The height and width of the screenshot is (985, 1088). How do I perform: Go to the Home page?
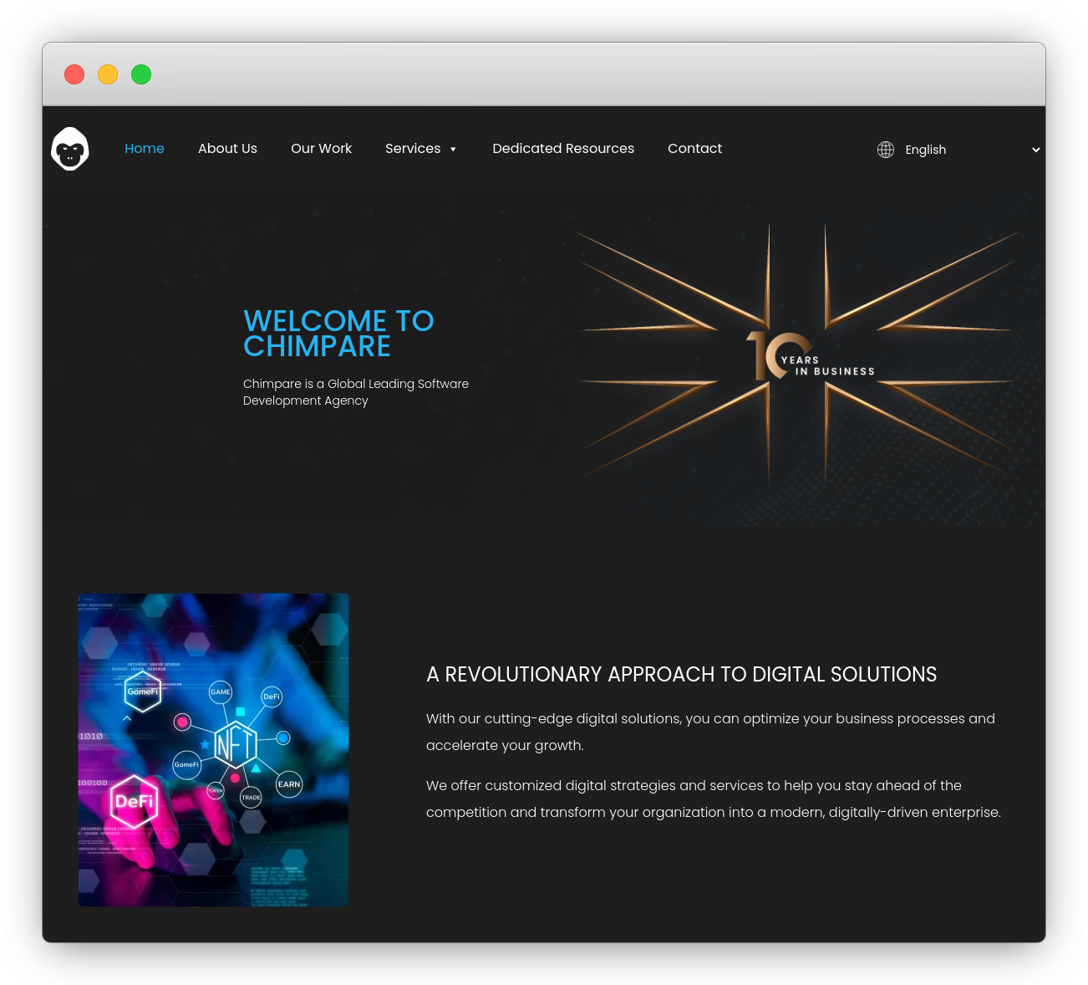click(145, 149)
